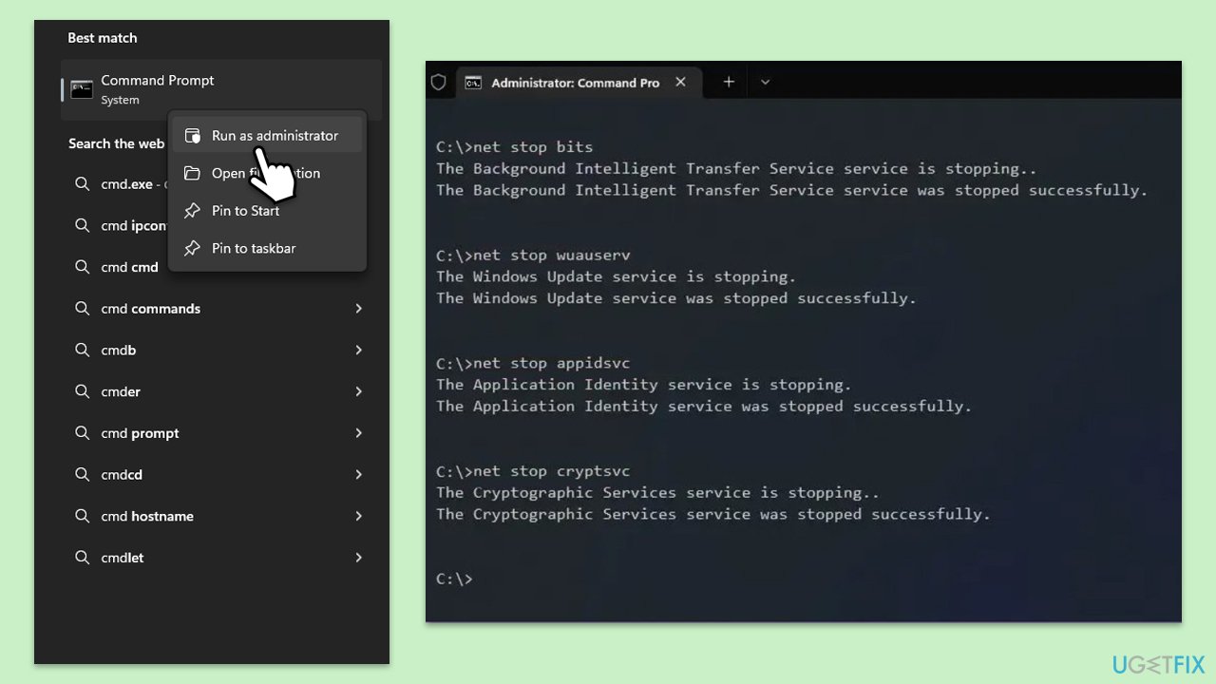This screenshot has width=1216, height=684.
Task: Click the C:\> command prompt input line
Action: [455, 579]
